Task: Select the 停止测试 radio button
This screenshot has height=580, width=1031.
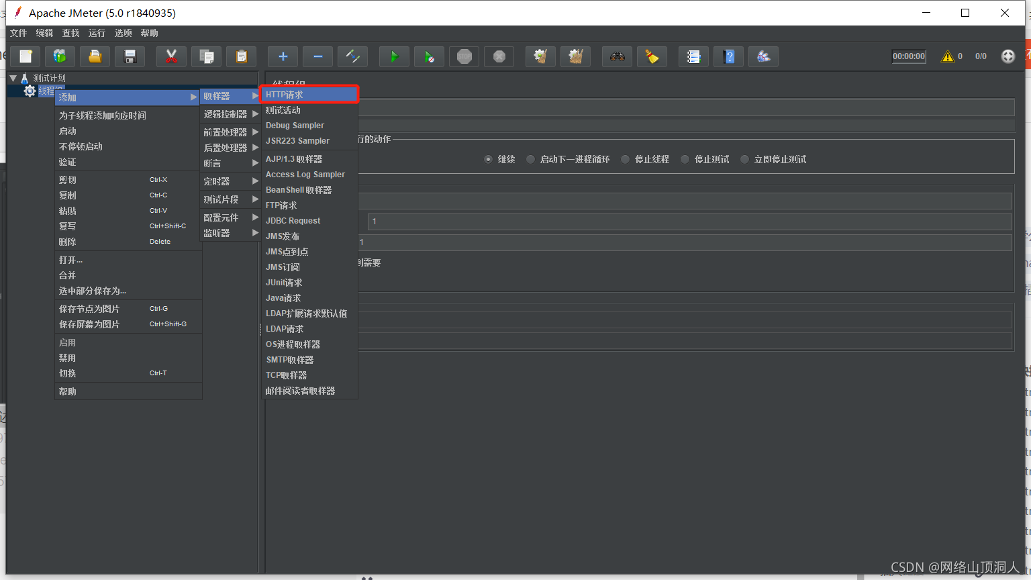Action: (x=685, y=159)
